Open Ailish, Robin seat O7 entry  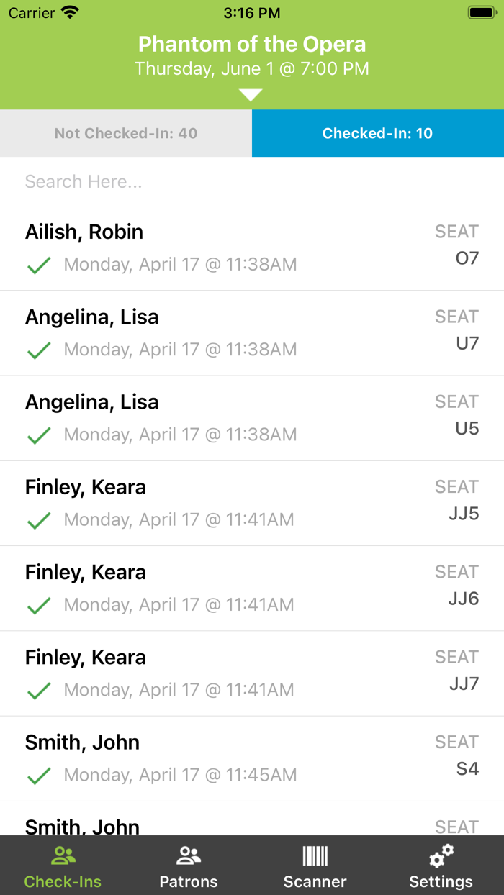(252, 248)
